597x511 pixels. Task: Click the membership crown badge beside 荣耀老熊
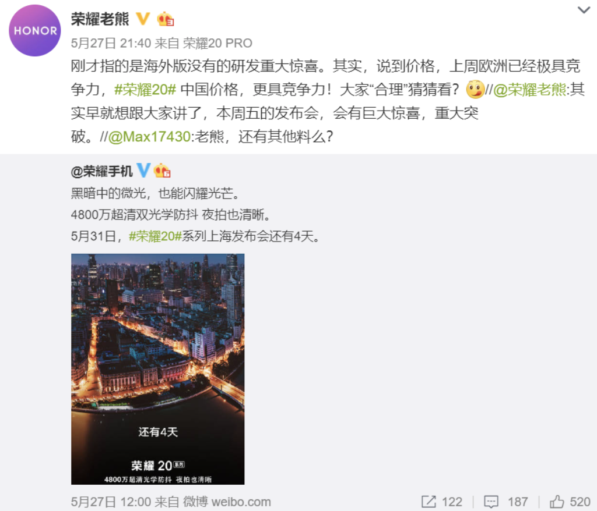(x=165, y=19)
